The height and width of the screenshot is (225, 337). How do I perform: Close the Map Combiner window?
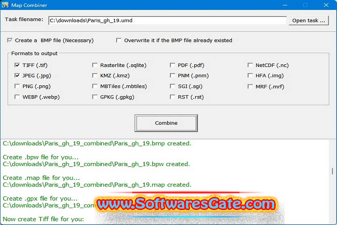(326, 5)
